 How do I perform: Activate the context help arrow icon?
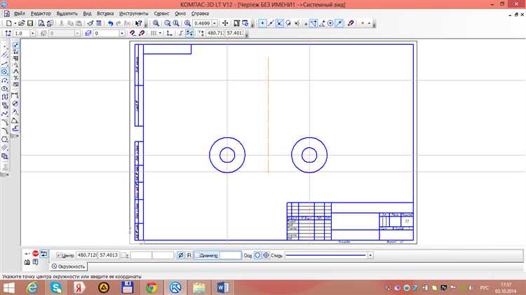138,23
